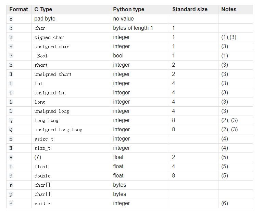
Task: Select the 'bytes of length 1' cell
Action: 133,28
